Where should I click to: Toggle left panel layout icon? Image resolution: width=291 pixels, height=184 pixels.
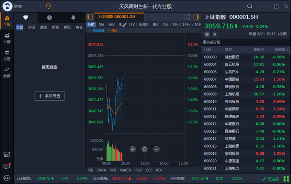click(x=90, y=17)
